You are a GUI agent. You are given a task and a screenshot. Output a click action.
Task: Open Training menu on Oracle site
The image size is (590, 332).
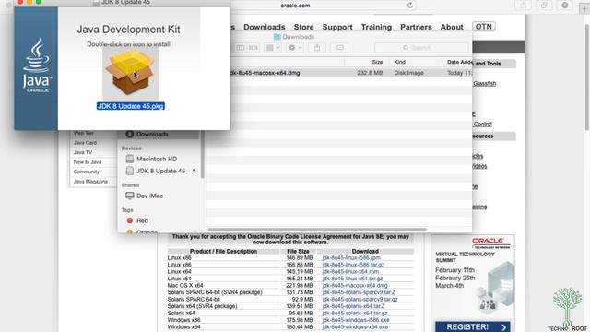click(376, 27)
